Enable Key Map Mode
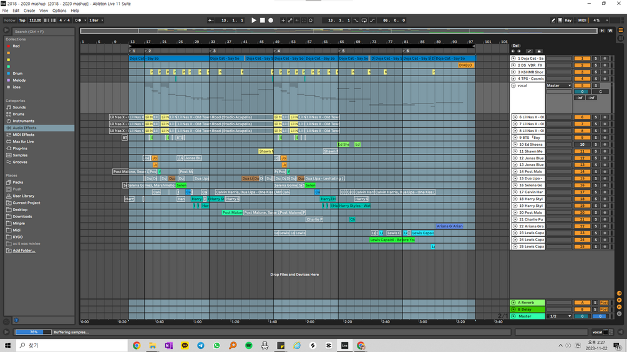This screenshot has width=627, height=352. [x=568, y=21]
